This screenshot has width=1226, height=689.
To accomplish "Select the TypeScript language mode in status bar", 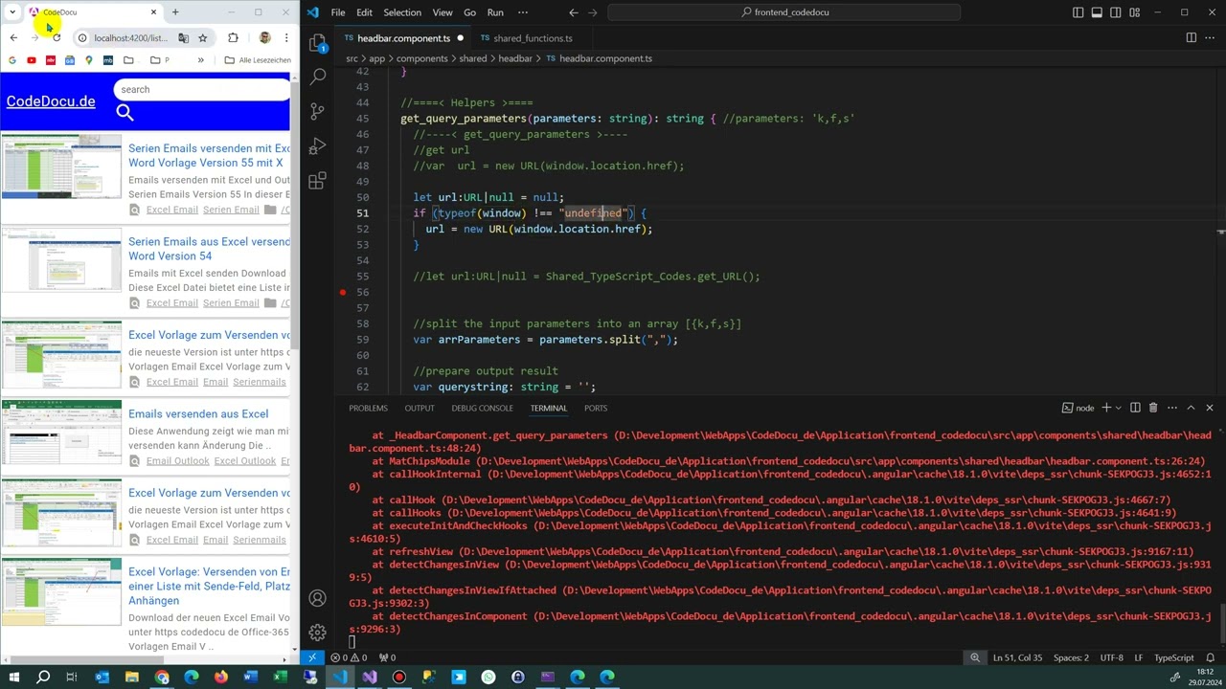I will click(1173, 657).
